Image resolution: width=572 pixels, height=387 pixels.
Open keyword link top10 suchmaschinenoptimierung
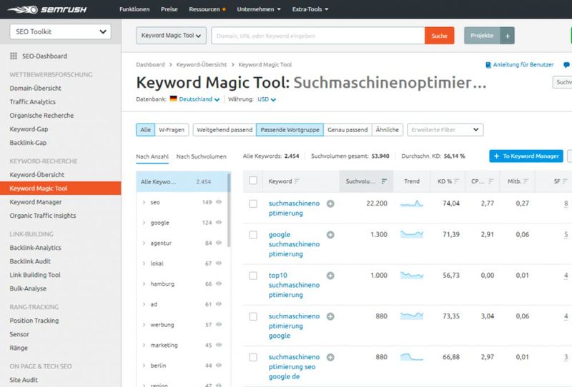[294, 285]
